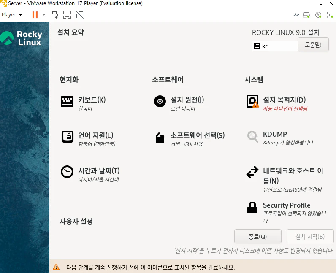Open the KDUMP magnifier icon
The height and width of the screenshot is (273, 336).
252,137
